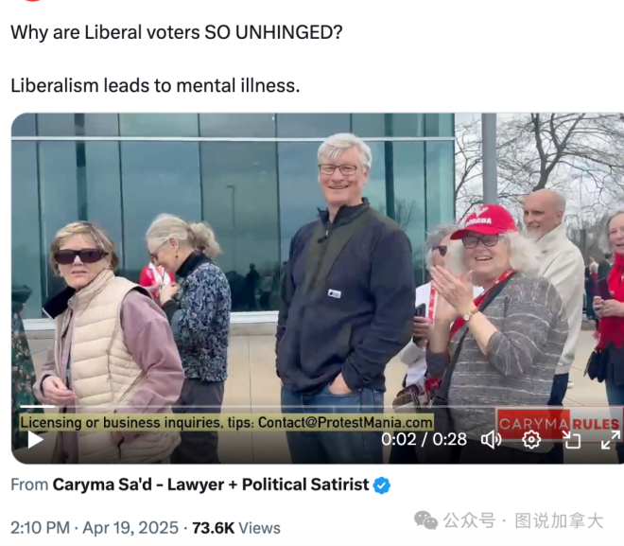Viewport: 624px width, 546px height.
Task: Click the "From" label below the video
Action: (x=29, y=485)
